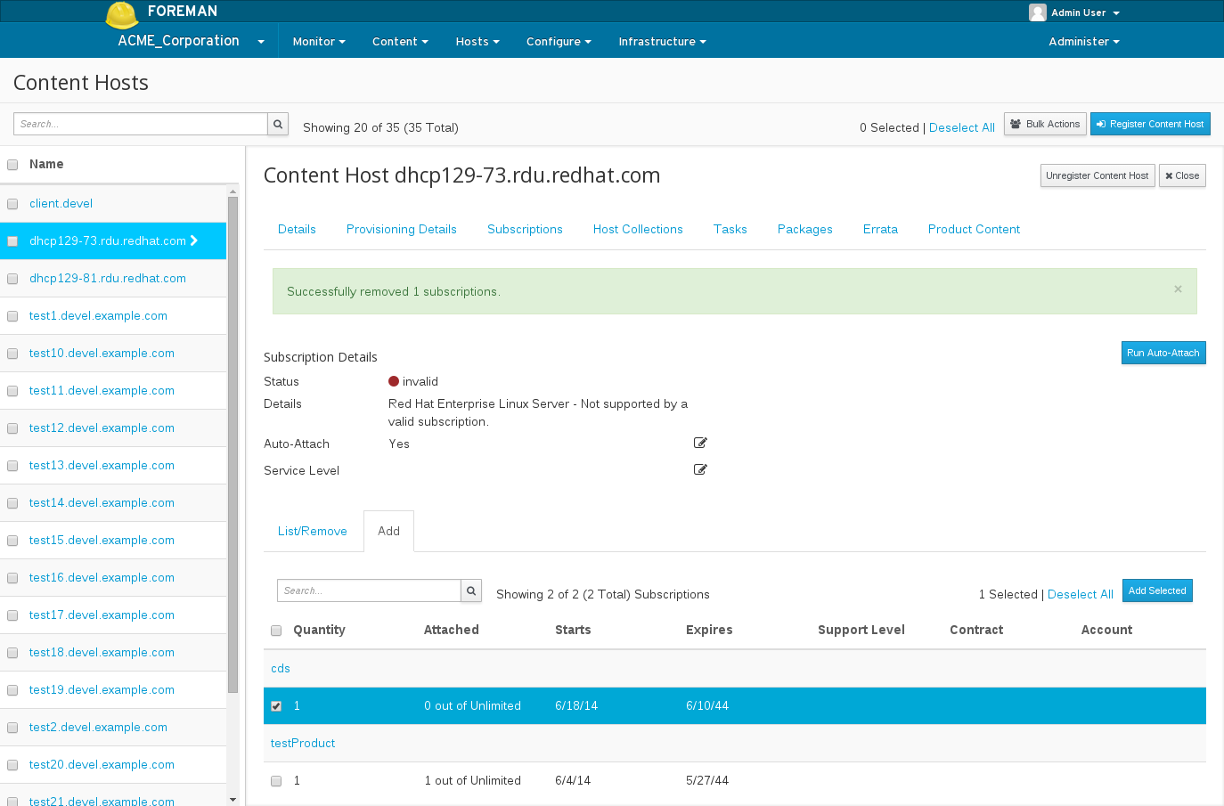The height and width of the screenshot is (806, 1224).
Task: Click the Support Level column header
Action: (861, 630)
